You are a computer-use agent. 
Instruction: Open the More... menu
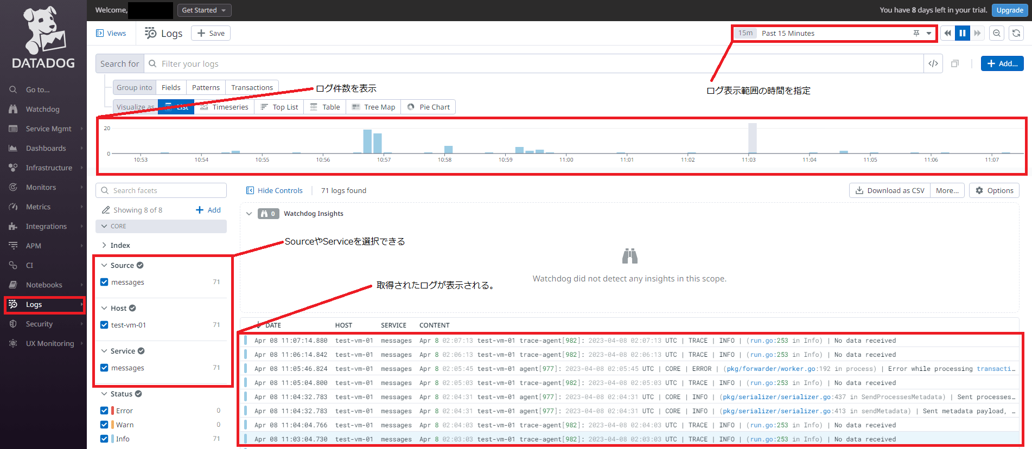point(947,190)
